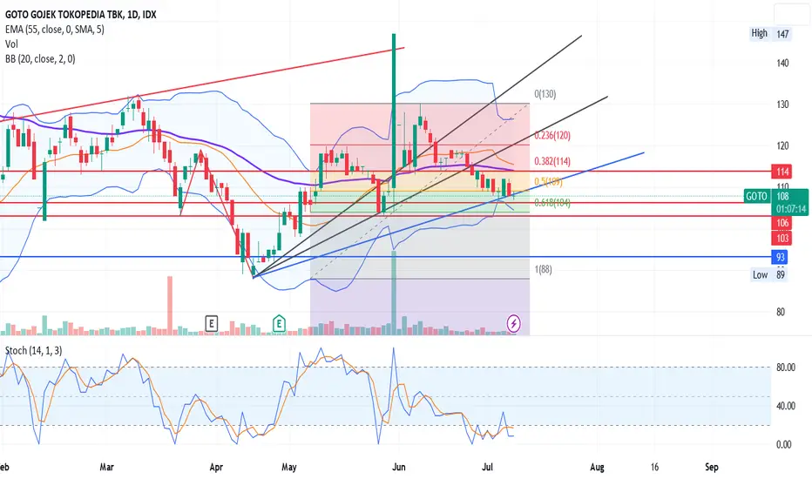
Task: Click the 80.00 stochastic scale value
Action: (x=786, y=368)
